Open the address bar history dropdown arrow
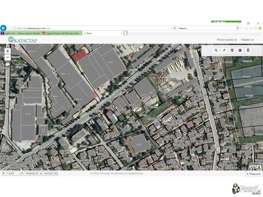The height and width of the screenshot is (197, 263). [171, 28]
